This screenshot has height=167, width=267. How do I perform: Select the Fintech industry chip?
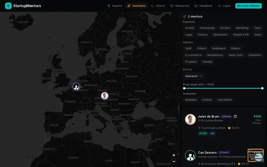point(202,48)
